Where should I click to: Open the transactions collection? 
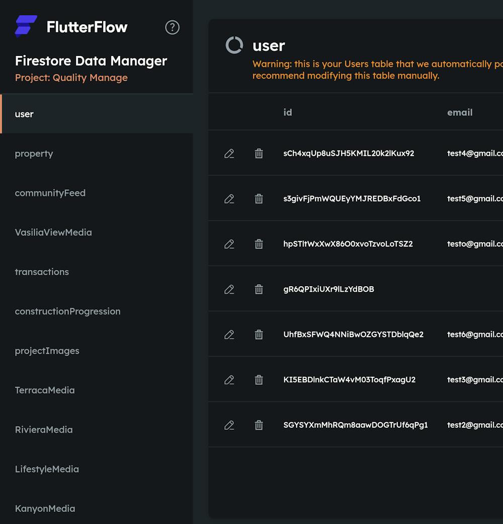pyautogui.click(x=97, y=272)
